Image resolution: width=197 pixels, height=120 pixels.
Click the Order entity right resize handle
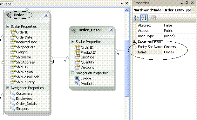coord(51,63)
